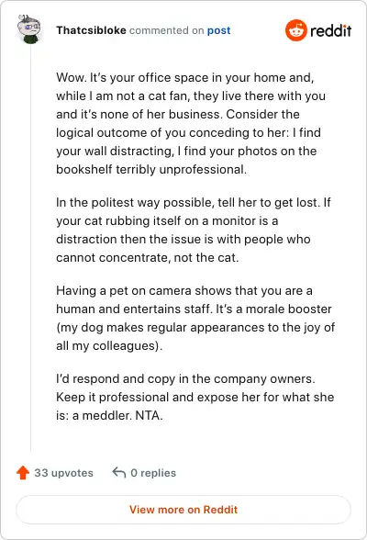The image size is (367, 540).
Task: Open the Thatcsibloke username link
Action: click(91, 30)
